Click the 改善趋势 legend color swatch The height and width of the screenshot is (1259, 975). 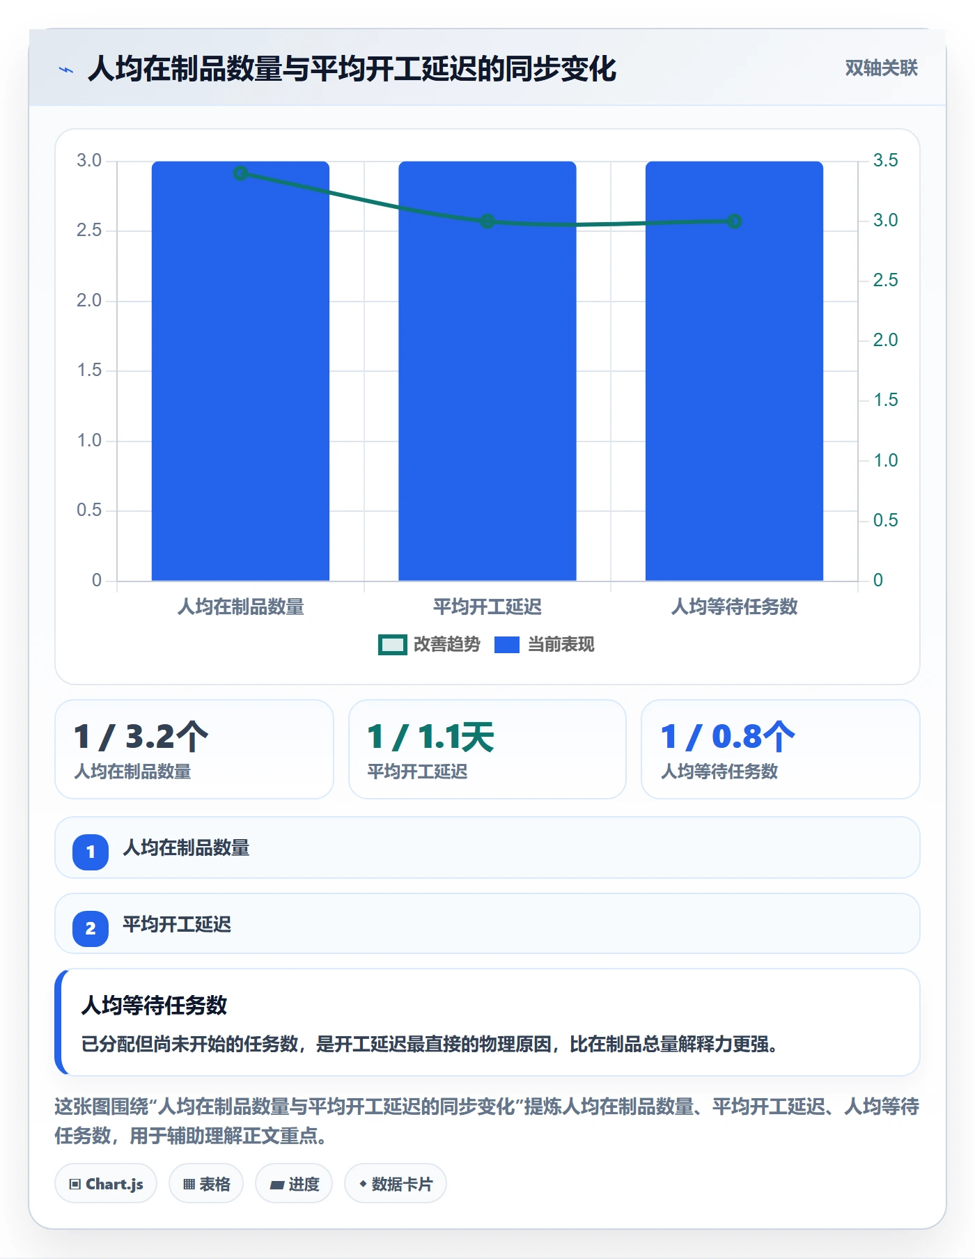point(392,645)
